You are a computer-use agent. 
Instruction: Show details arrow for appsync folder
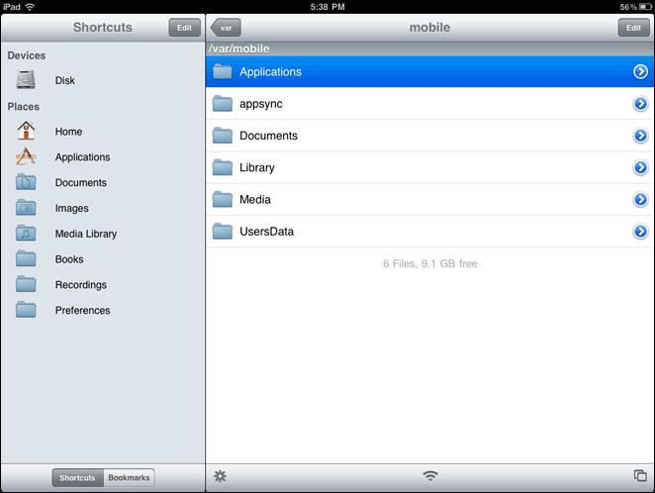640,103
